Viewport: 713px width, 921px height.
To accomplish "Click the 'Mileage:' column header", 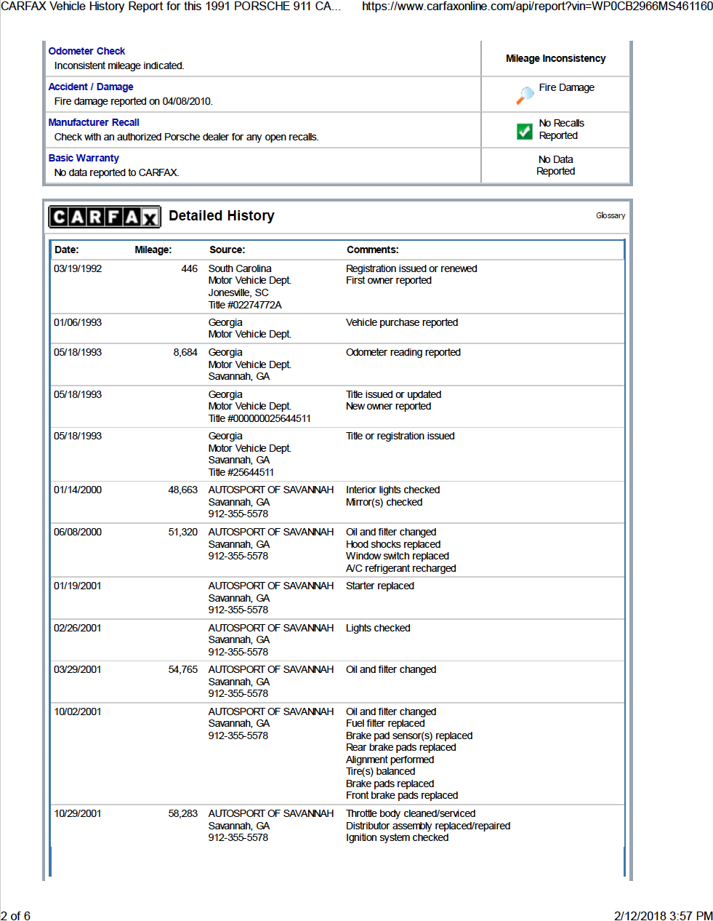I will click(x=153, y=250).
